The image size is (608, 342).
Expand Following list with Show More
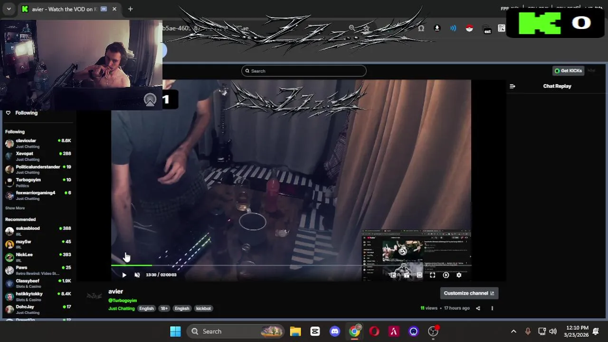(x=15, y=208)
